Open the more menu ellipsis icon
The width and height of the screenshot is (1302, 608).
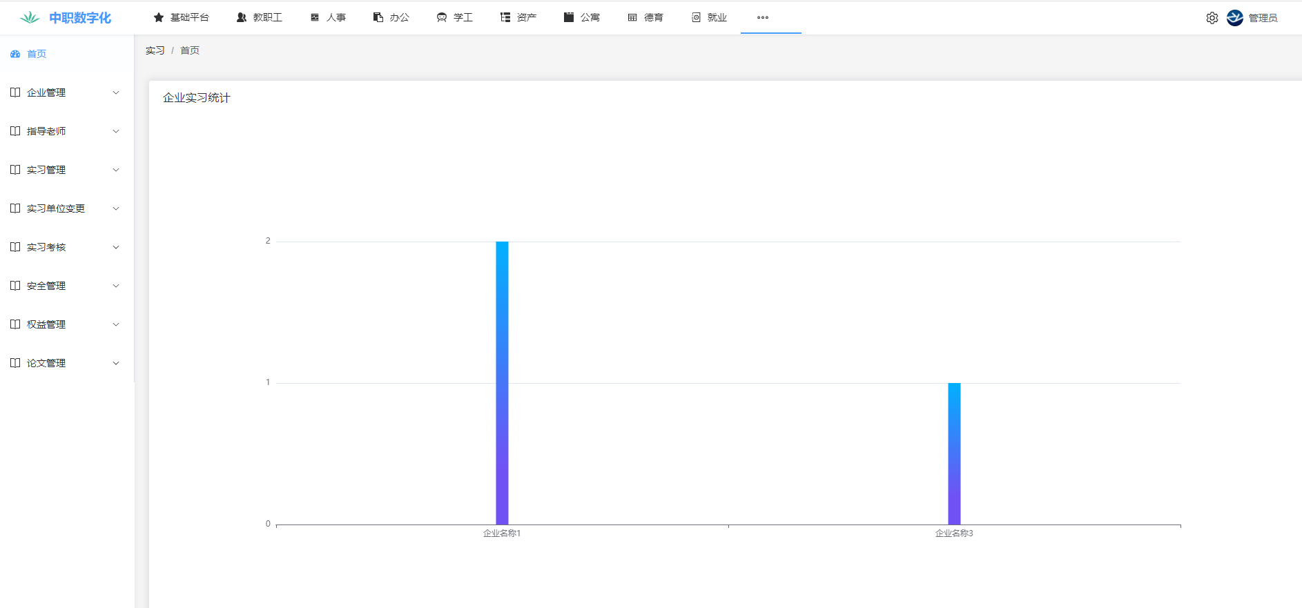(762, 18)
